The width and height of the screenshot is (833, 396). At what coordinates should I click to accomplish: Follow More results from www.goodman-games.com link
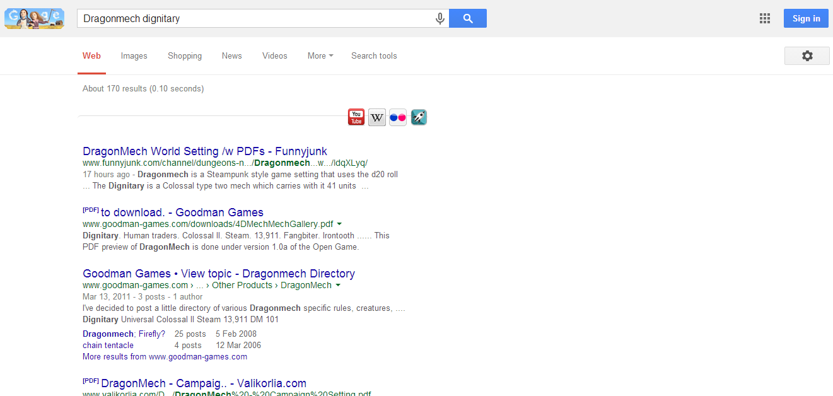coord(165,357)
